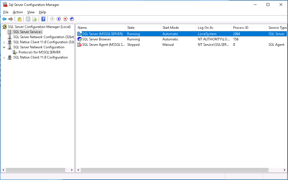Select the SQL Server Services node
The image size is (288, 180).
27,32
